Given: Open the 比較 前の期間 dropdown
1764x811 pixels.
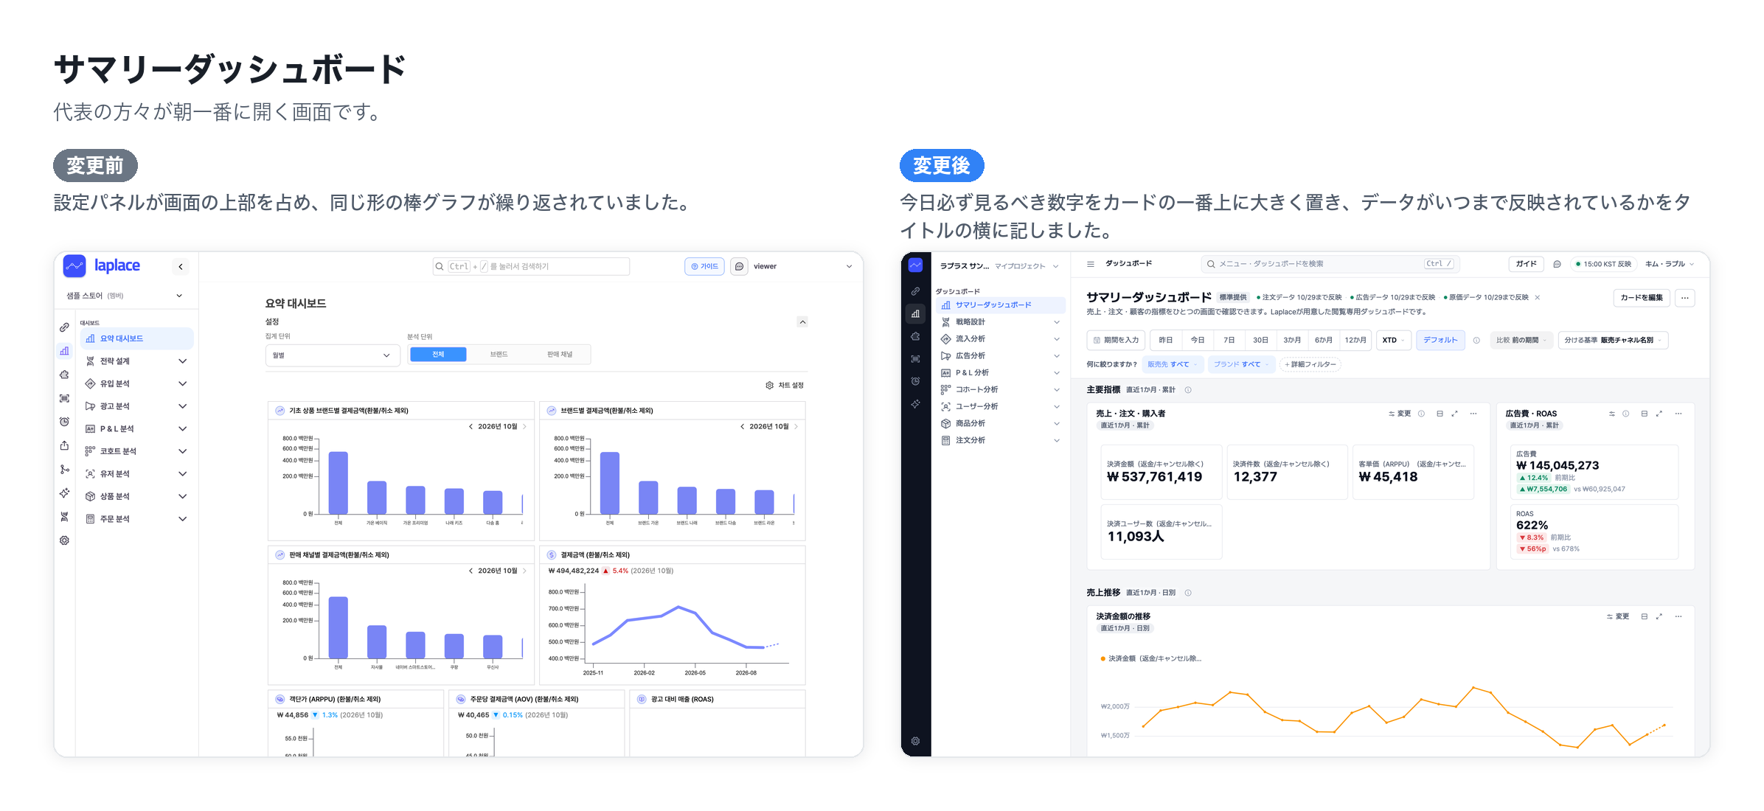Looking at the screenshot, I should tap(1521, 340).
